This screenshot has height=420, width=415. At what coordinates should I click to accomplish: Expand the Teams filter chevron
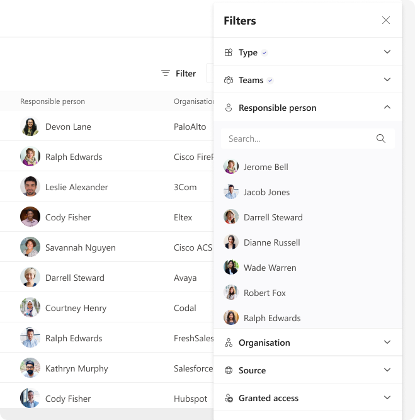pos(387,80)
